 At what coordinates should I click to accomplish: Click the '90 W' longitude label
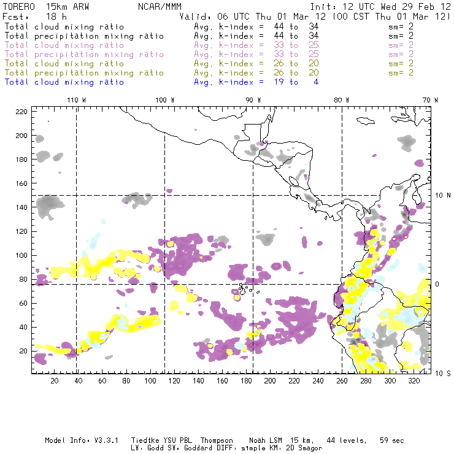point(253,100)
